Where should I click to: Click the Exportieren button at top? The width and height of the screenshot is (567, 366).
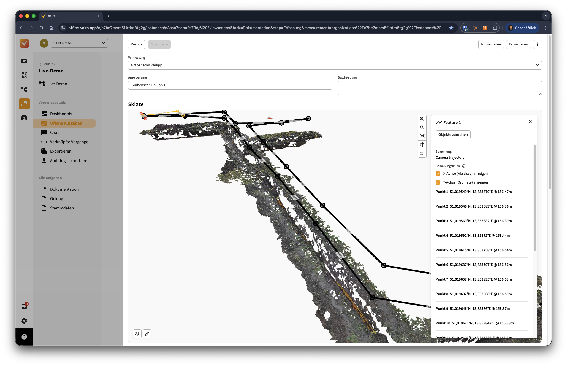[518, 44]
